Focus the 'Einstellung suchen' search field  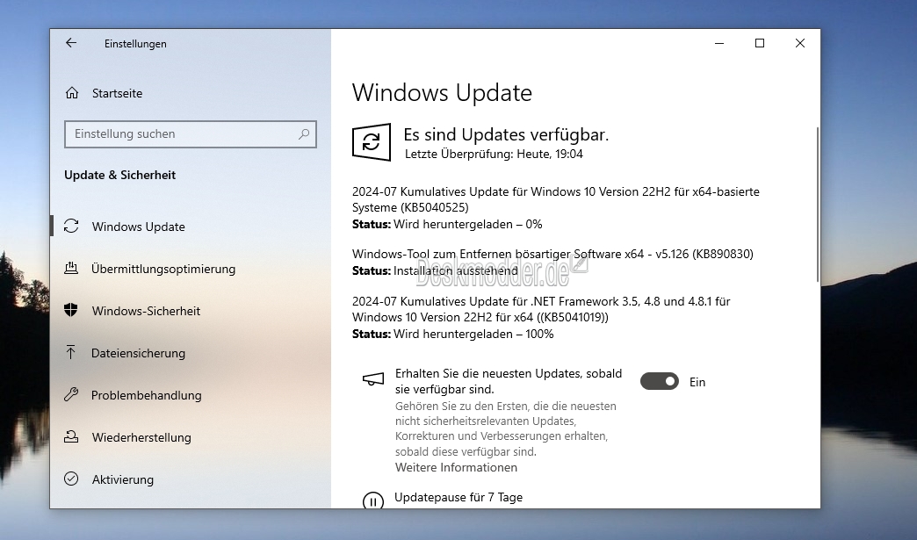[x=190, y=133]
